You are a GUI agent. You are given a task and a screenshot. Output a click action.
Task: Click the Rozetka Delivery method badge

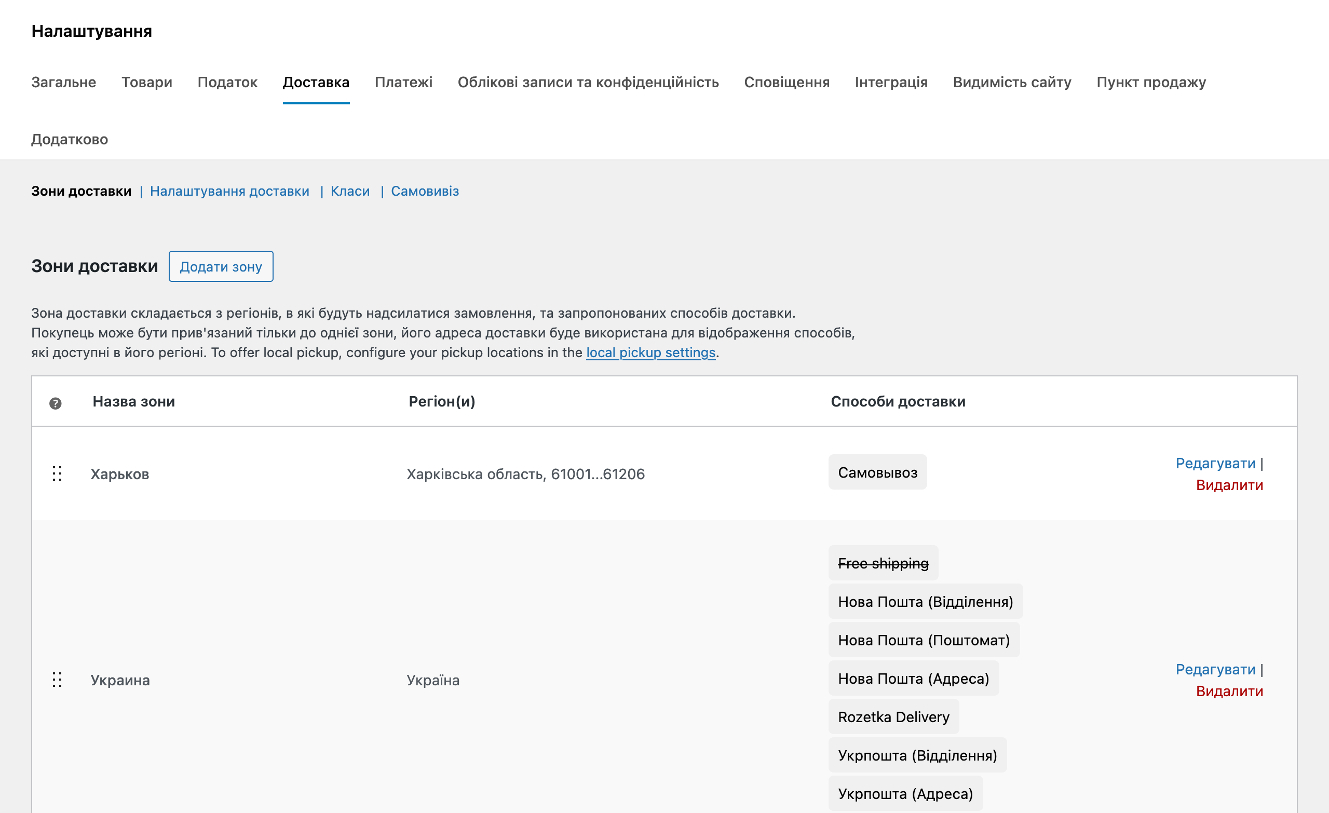(x=893, y=717)
